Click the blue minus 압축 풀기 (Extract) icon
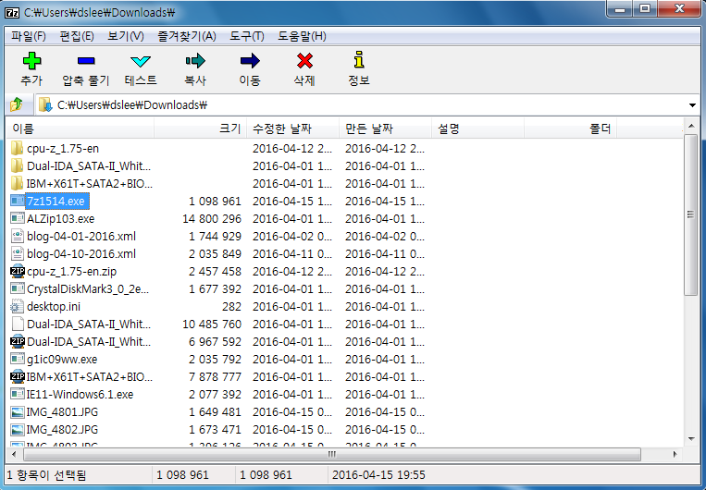 pyautogui.click(x=86, y=62)
